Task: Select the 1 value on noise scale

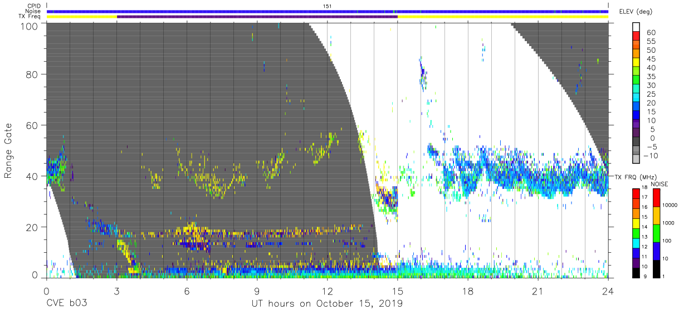Action: click(x=664, y=276)
